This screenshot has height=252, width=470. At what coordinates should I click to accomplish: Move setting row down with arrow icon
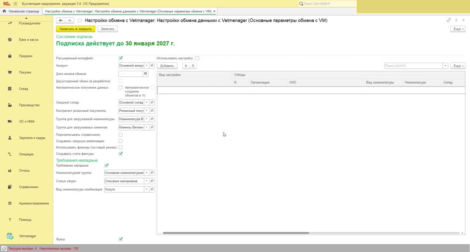pyautogui.click(x=193, y=66)
